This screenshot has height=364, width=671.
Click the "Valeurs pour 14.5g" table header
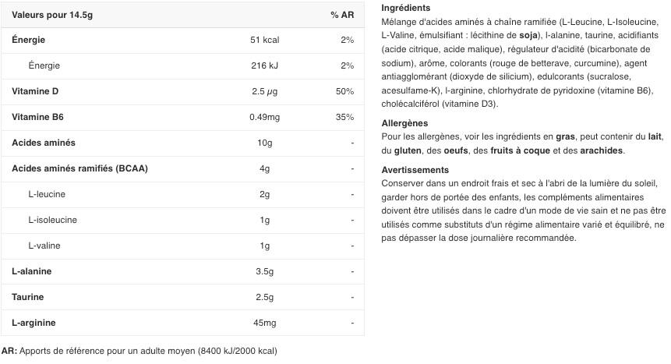click(51, 15)
